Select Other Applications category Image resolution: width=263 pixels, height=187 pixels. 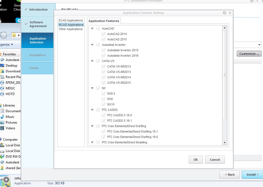point(71,29)
